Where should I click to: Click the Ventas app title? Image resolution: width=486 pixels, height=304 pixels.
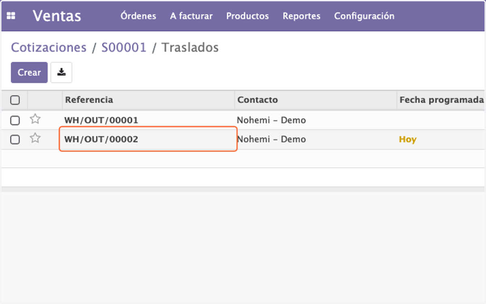point(57,16)
